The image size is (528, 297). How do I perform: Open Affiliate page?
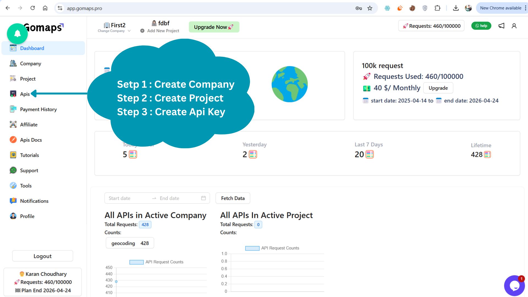(43, 125)
